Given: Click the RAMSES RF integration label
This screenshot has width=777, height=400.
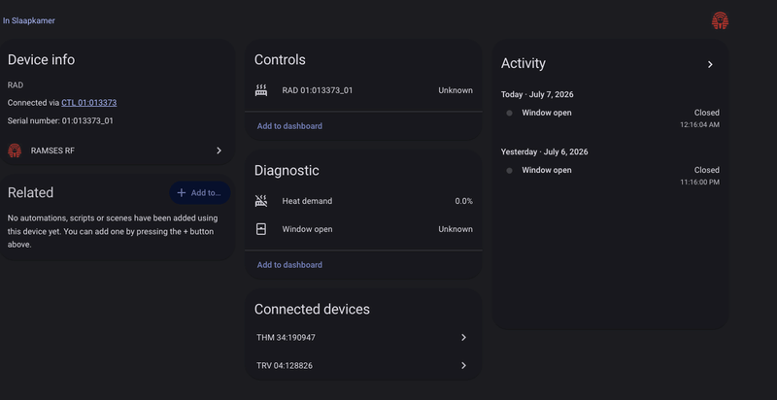Looking at the screenshot, I should 53,151.
